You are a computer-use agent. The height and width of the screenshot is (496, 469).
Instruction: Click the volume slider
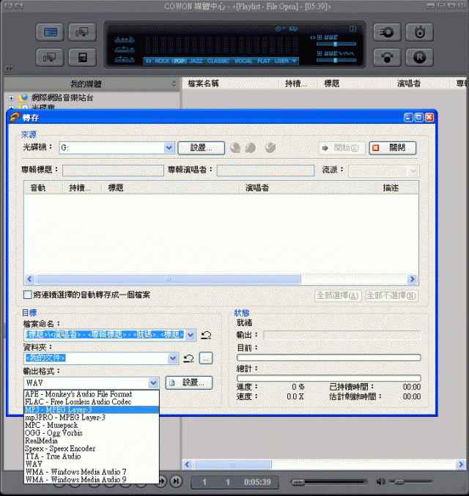coord(411,482)
